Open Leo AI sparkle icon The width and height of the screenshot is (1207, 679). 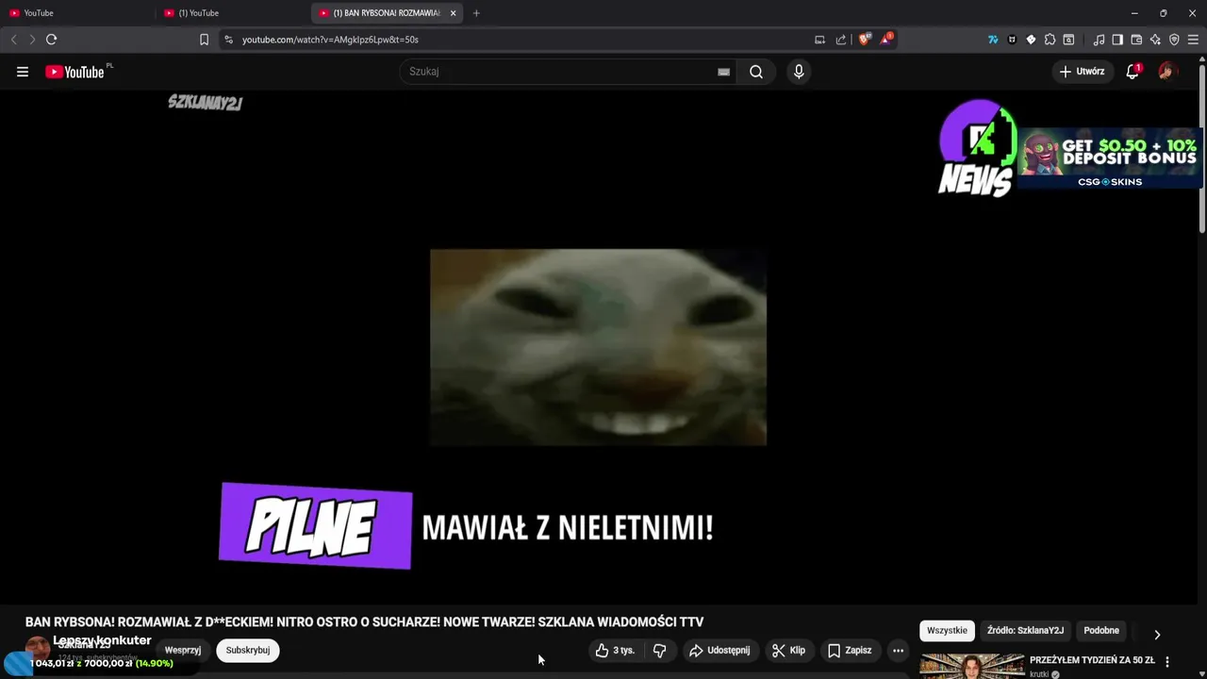tap(1155, 40)
